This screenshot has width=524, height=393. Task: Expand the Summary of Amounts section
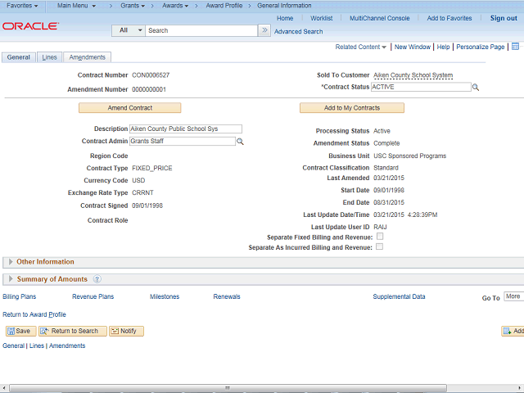click(x=11, y=278)
